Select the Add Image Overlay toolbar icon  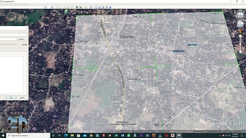point(68,7)
